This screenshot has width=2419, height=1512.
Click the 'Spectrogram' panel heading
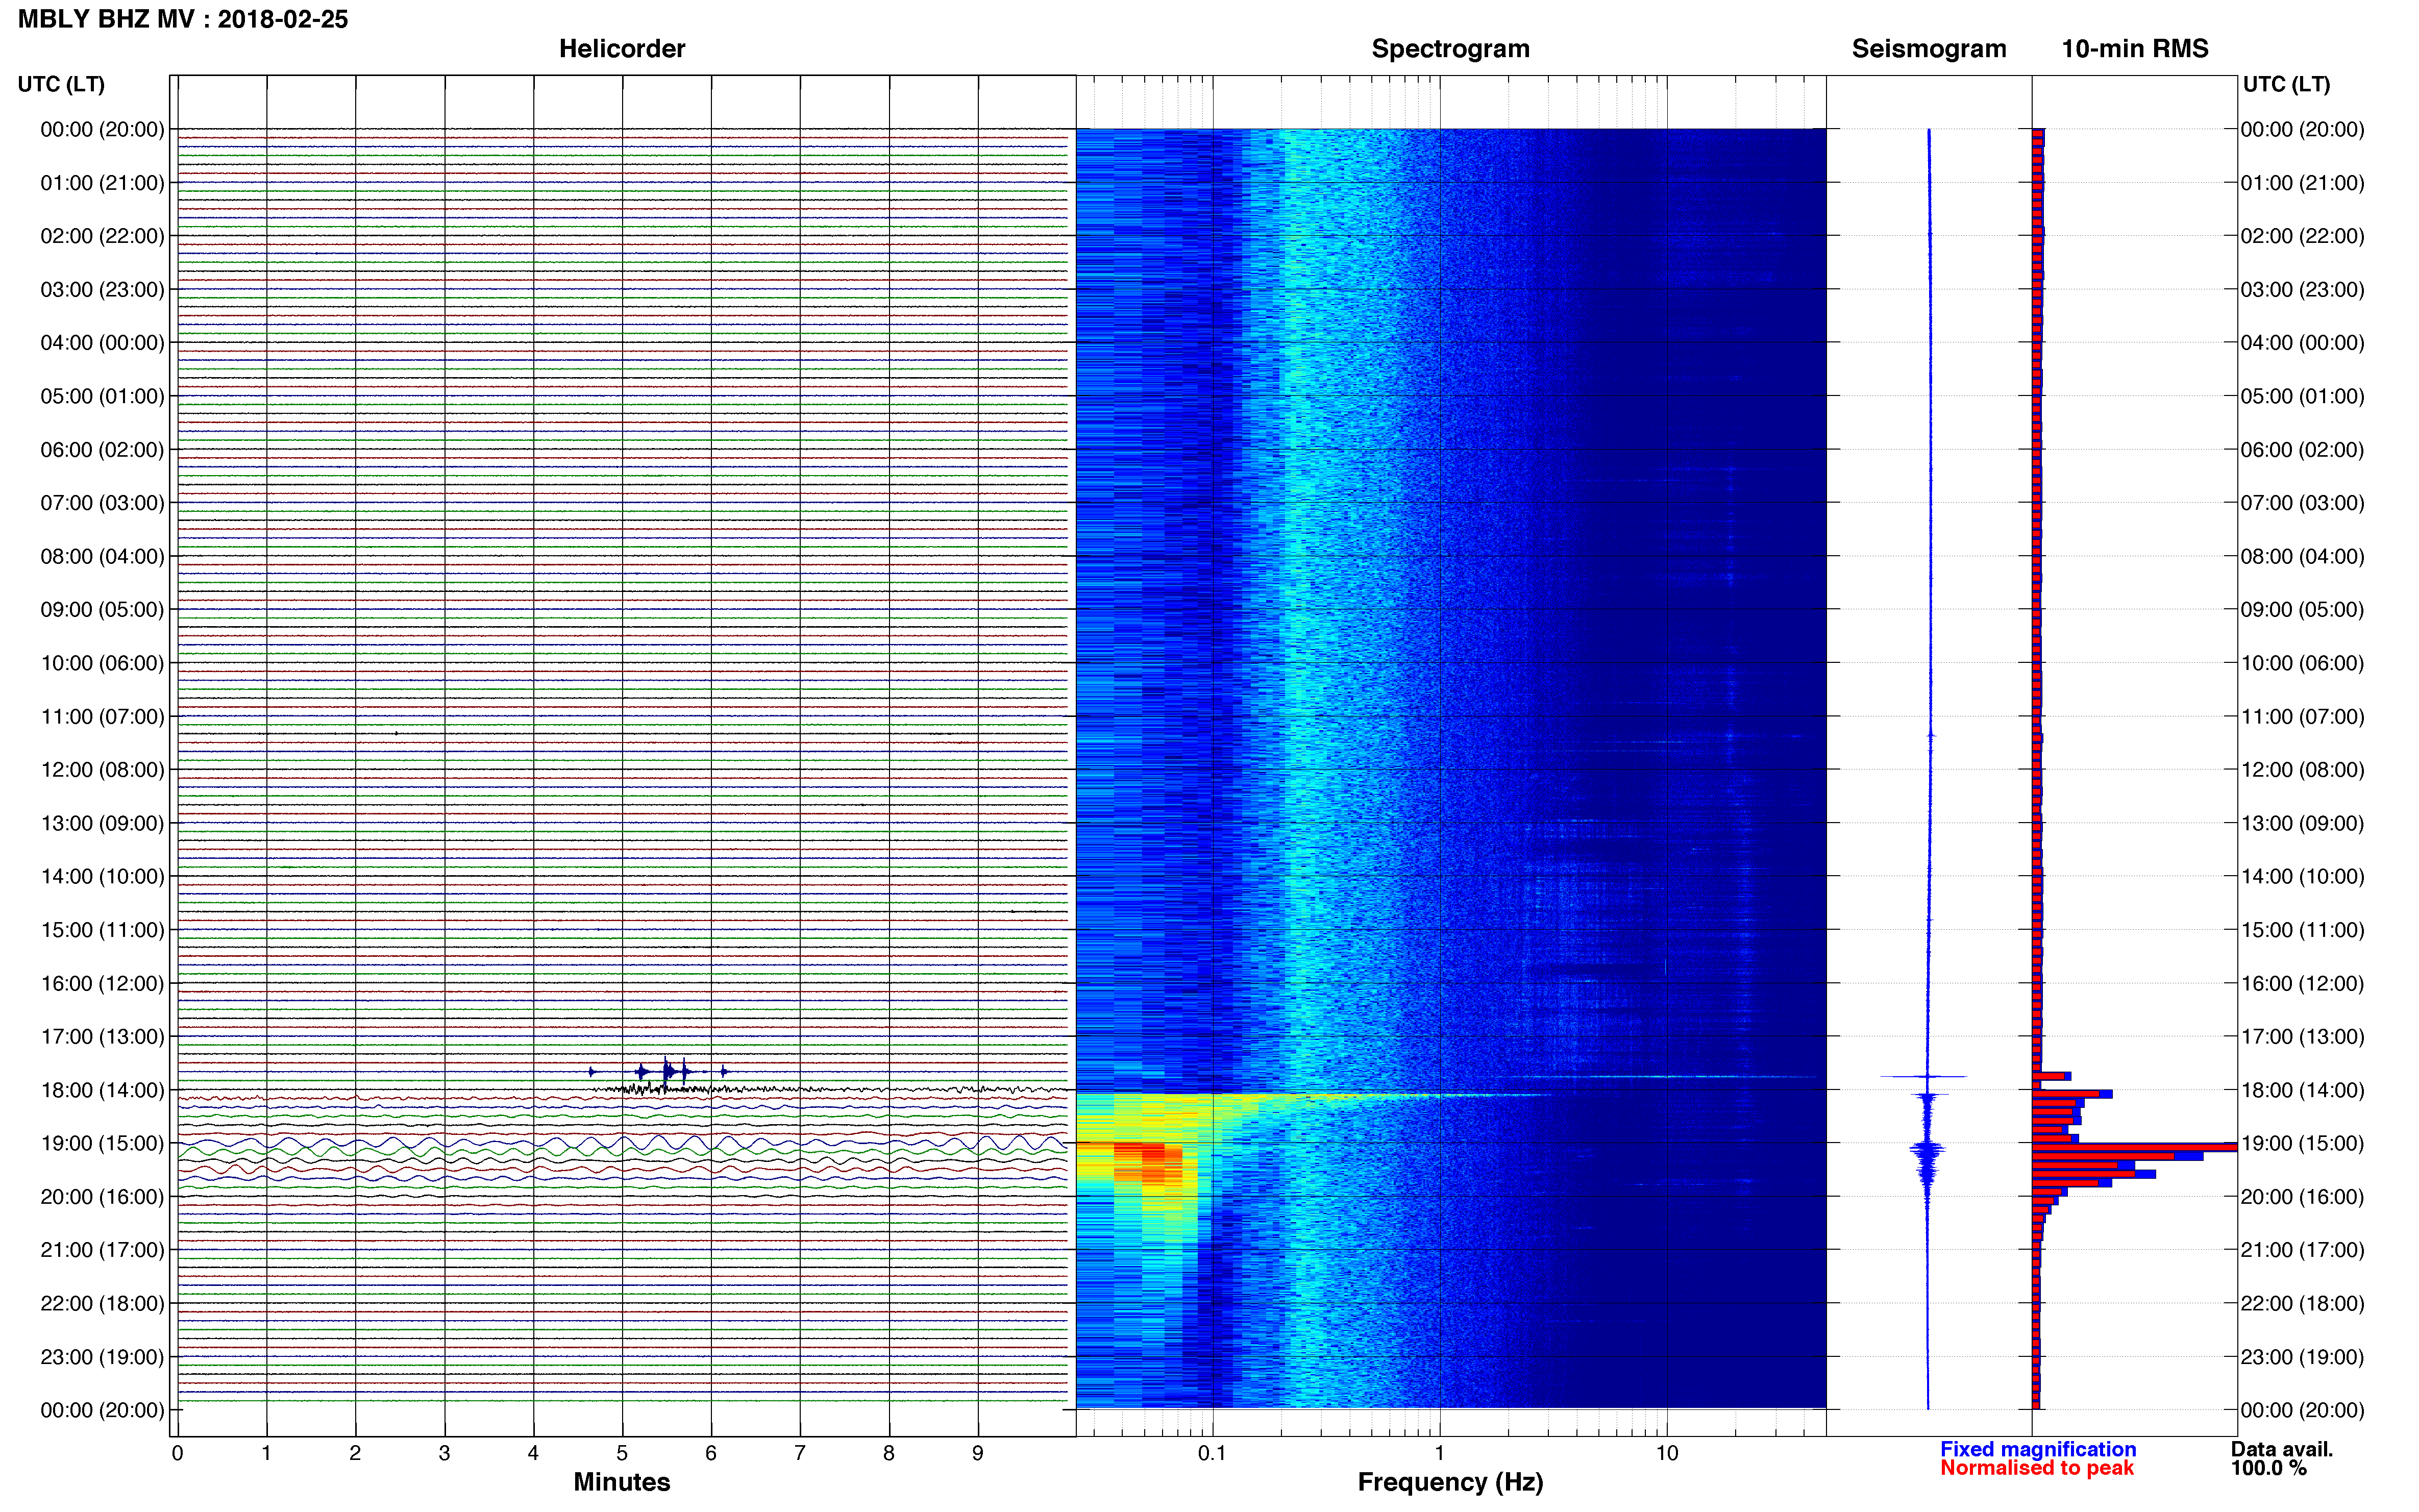(1450, 49)
